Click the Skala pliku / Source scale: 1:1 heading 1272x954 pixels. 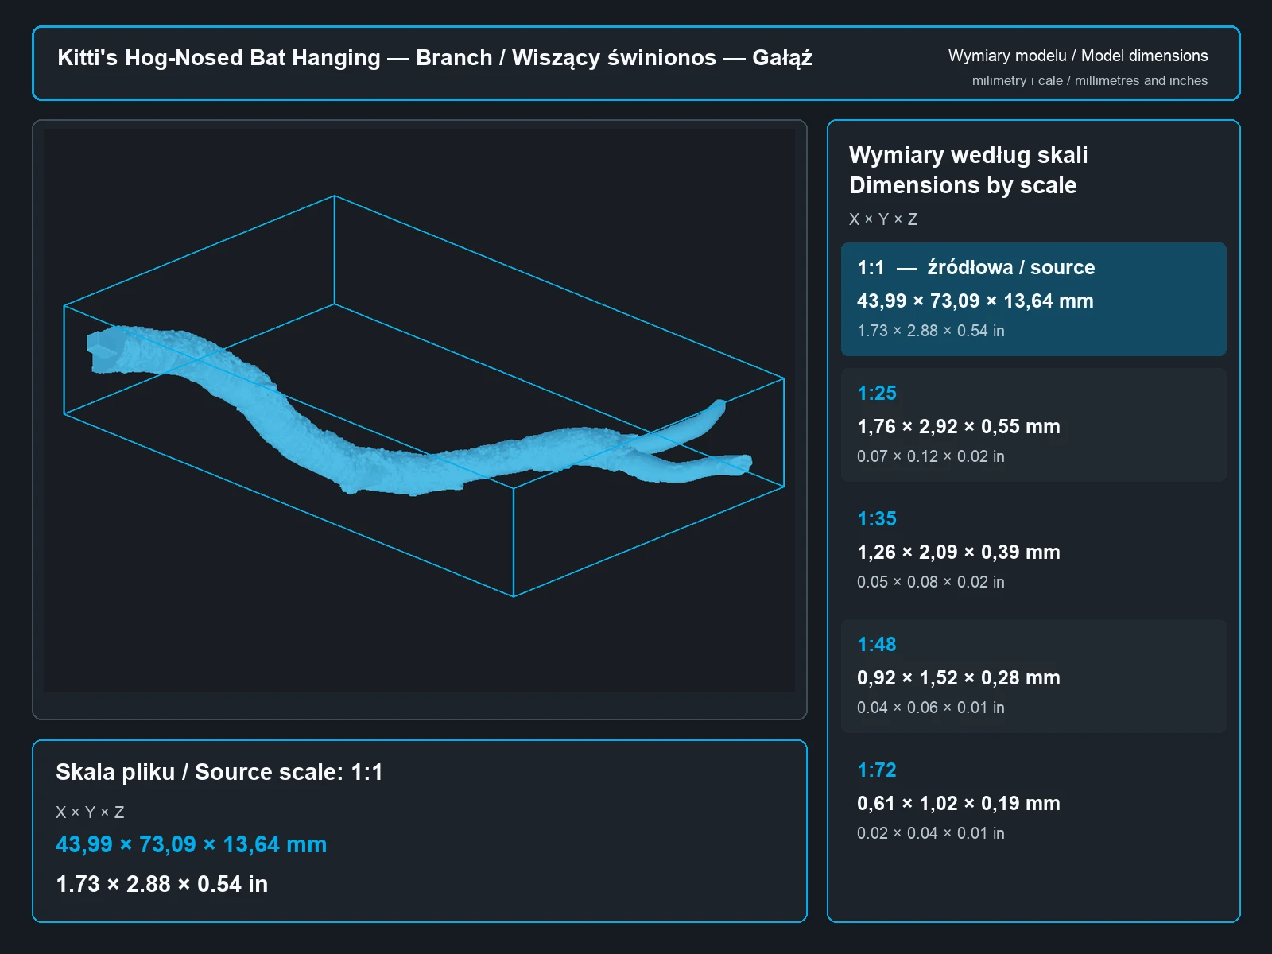(x=219, y=772)
